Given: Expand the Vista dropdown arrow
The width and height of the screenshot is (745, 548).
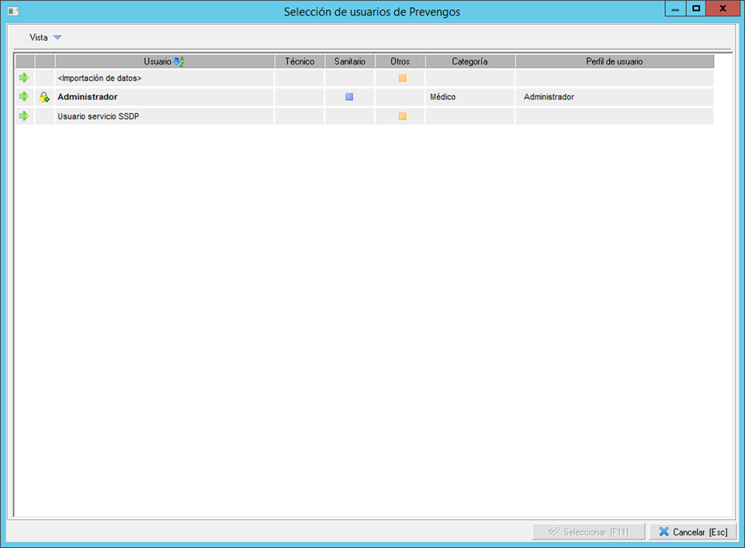Looking at the screenshot, I should pos(57,37).
